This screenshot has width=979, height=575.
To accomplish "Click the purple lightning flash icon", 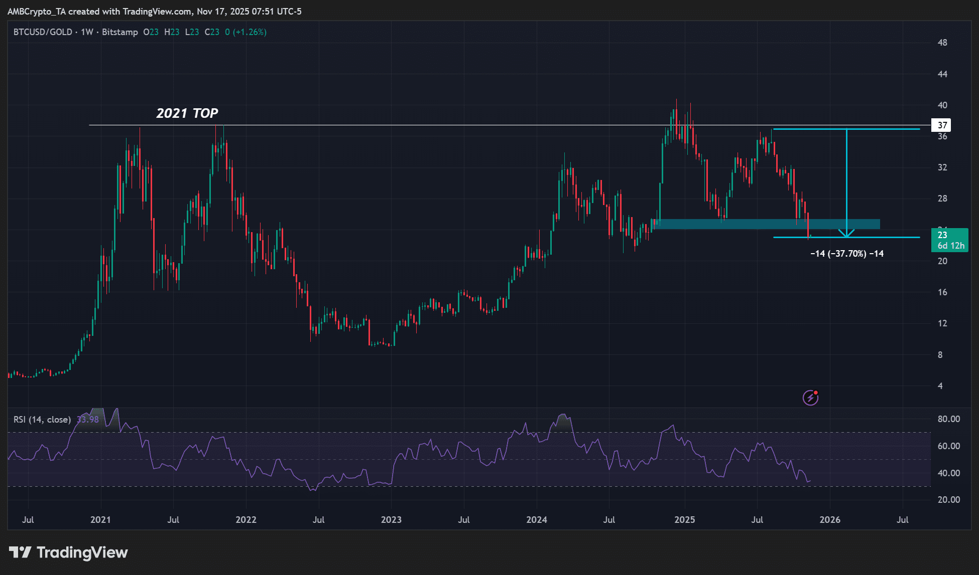I will (x=810, y=398).
